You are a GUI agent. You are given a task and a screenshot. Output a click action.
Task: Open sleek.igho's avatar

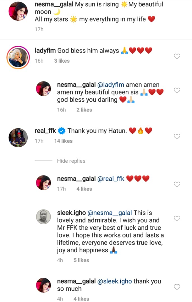click(43, 217)
